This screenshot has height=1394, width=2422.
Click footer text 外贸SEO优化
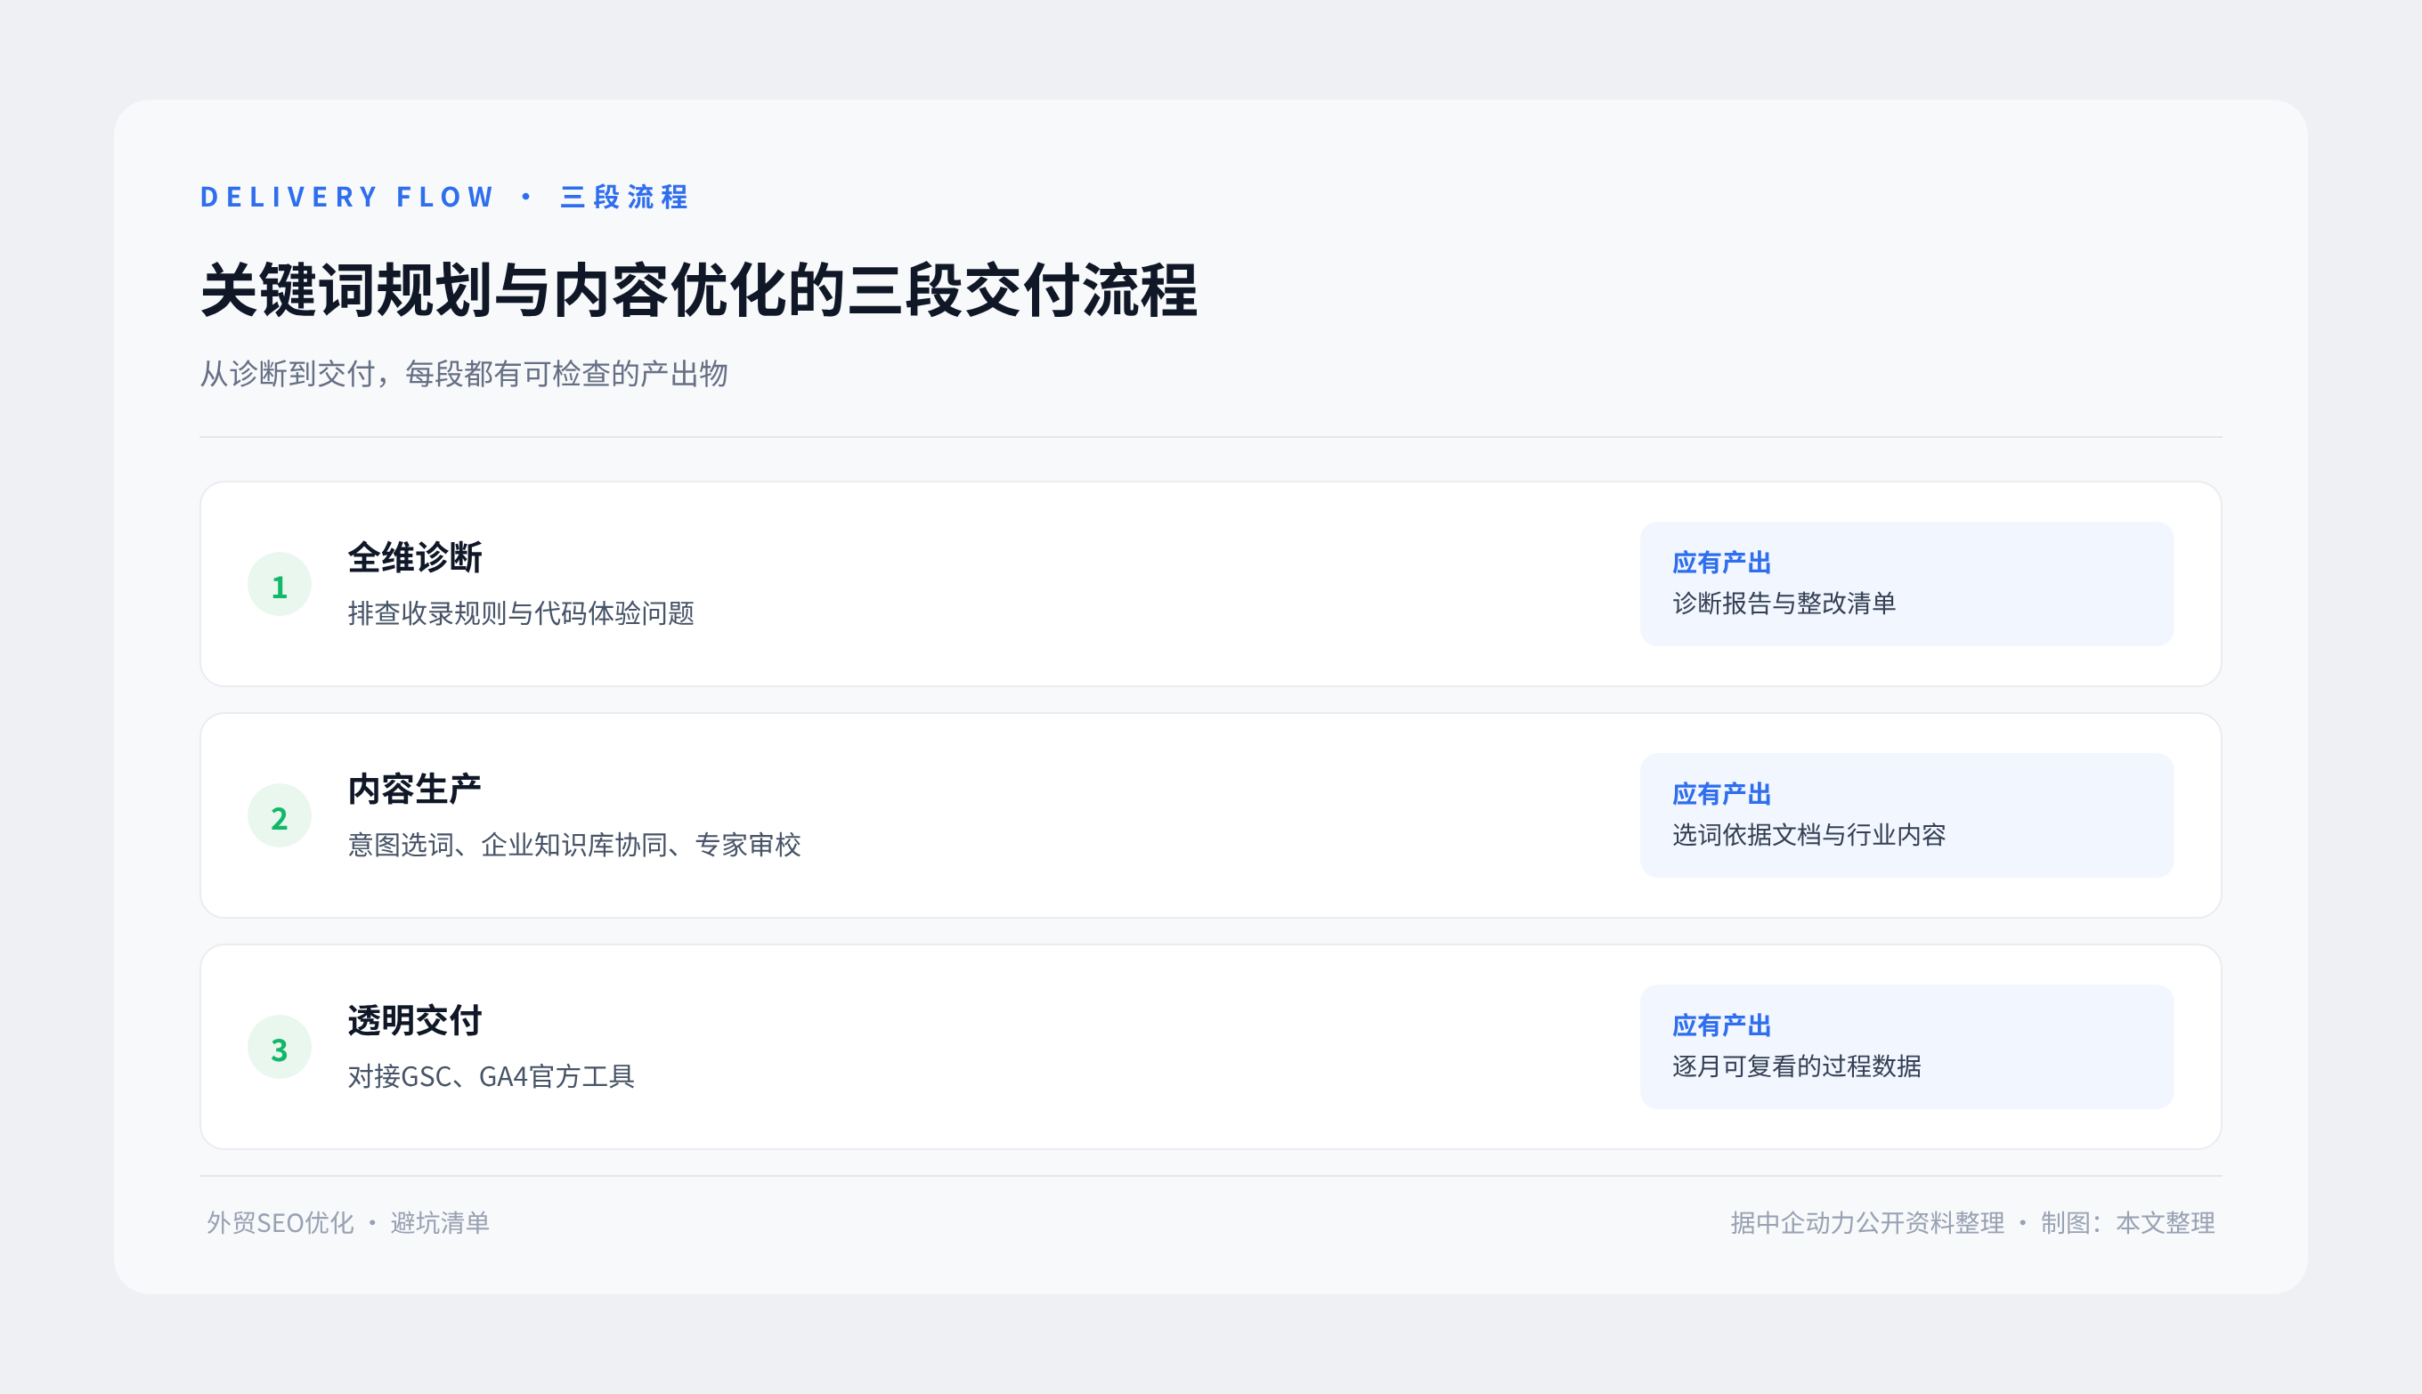point(280,1222)
